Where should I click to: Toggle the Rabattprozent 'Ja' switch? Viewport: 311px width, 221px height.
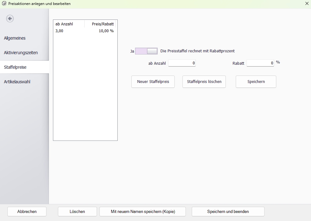146,51
